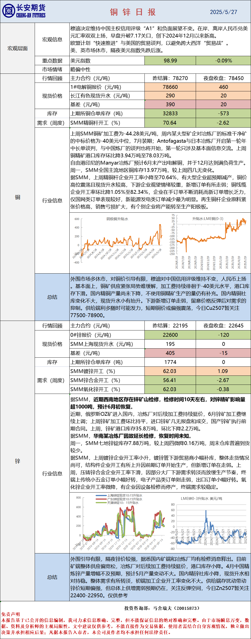This screenshot has width=251, height=639.
Task: Click the -2.67 change cell
Action: pyautogui.click(x=223, y=380)
